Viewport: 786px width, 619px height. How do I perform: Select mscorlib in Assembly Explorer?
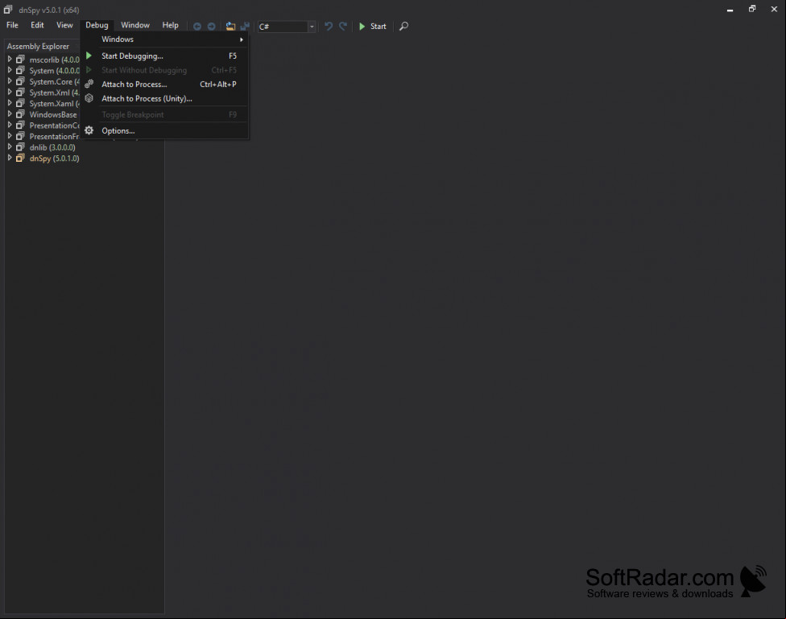pos(54,60)
